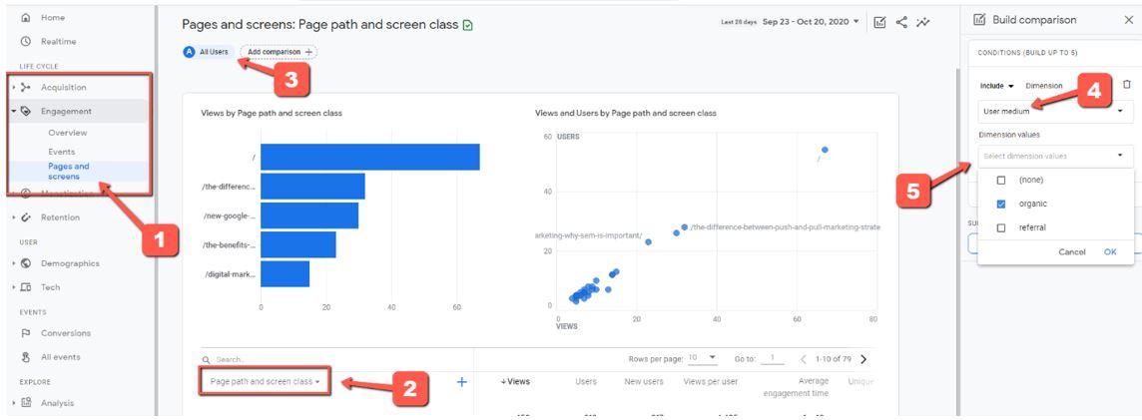The width and height of the screenshot is (1142, 420).
Task: Check the referral dimension value
Action: click(1000, 227)
